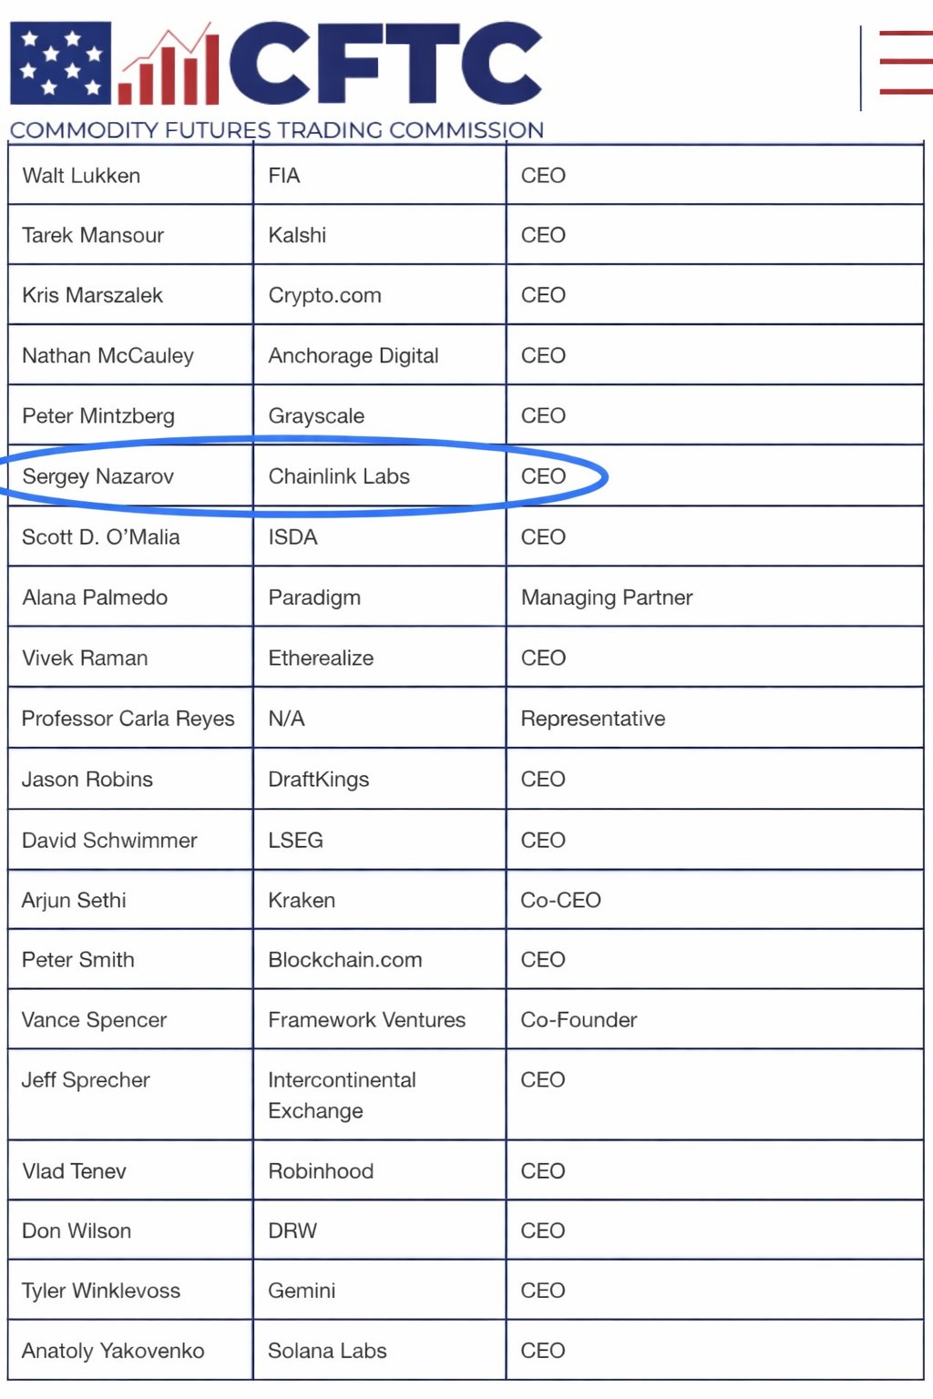Click the Intercontinental Exchange cell
This screenshot has width=933, height=1399.
click(342, 1095)
